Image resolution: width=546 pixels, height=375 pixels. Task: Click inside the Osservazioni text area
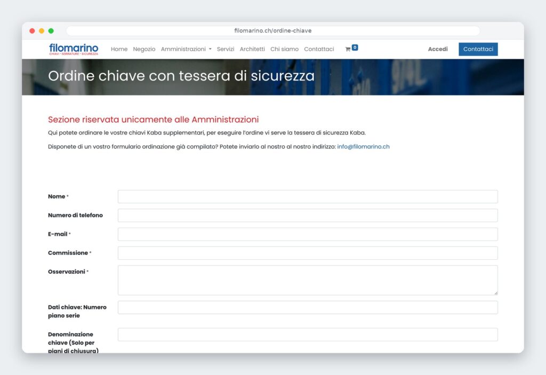click(308, 280)
